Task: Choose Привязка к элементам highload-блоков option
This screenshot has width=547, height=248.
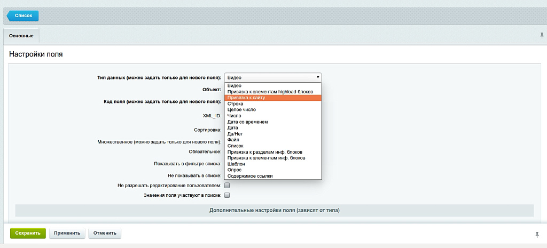Action: point(270,92)
